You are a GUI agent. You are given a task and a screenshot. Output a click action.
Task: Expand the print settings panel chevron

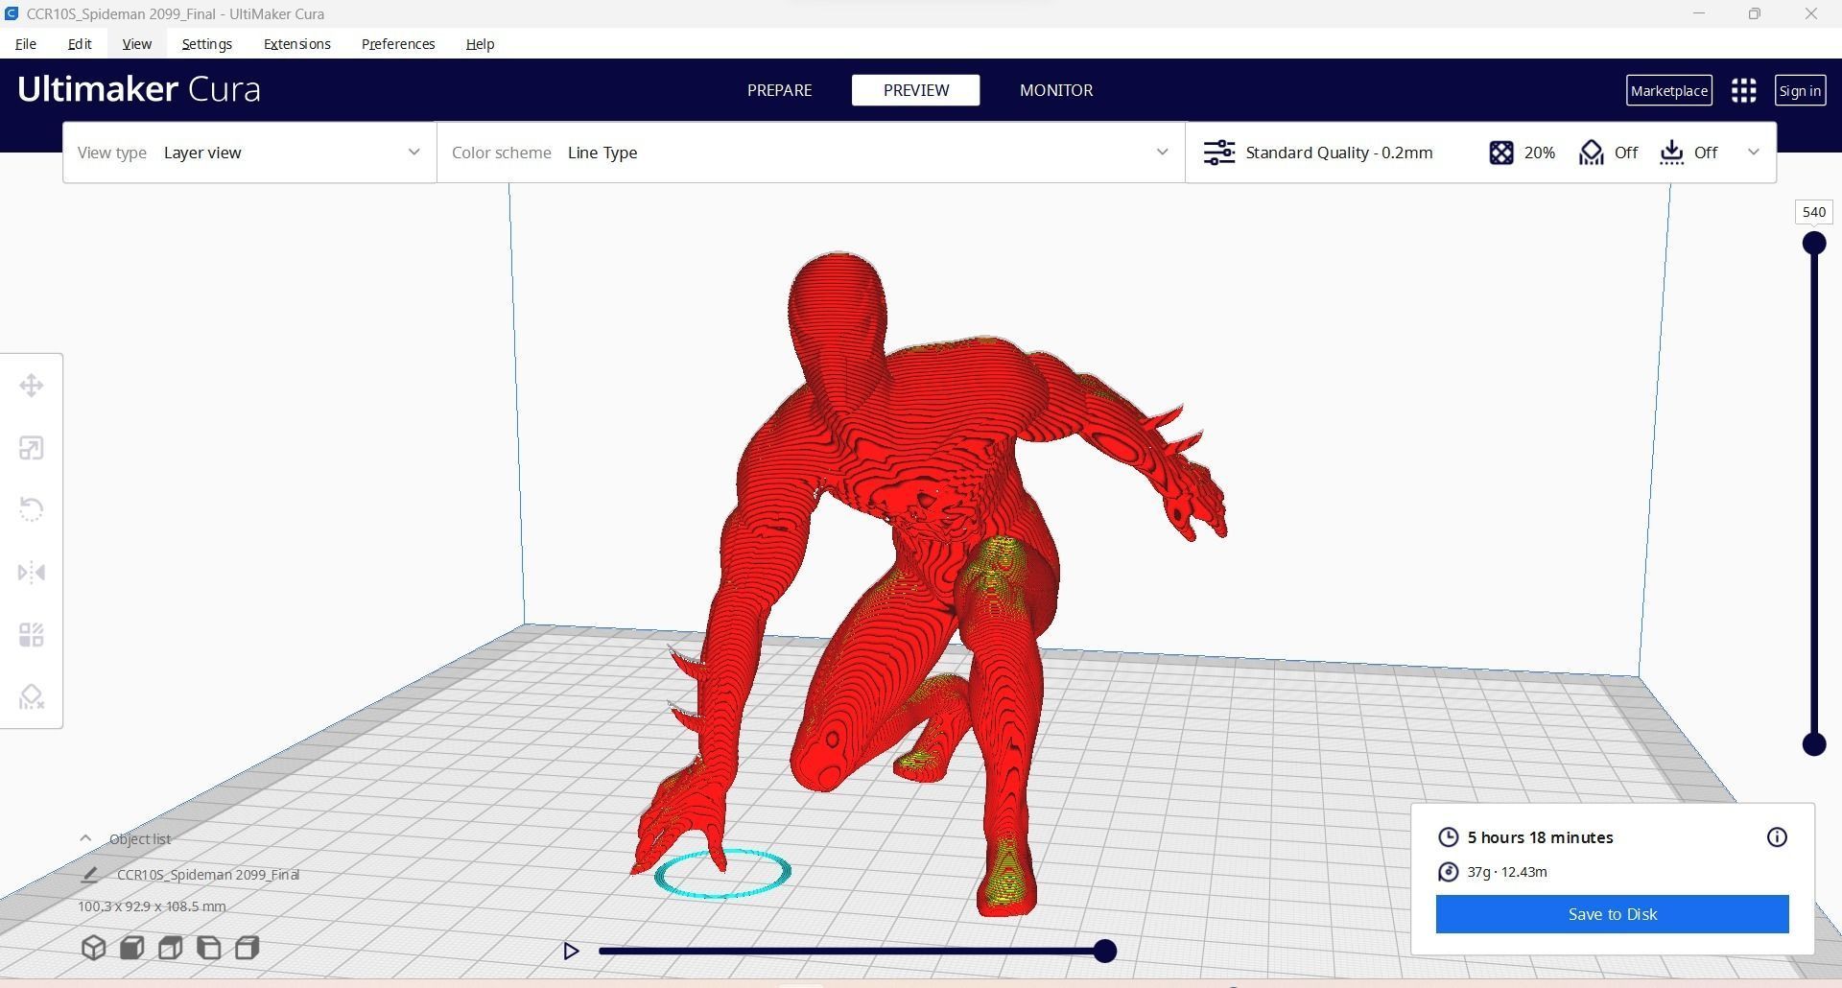(1754, 153)
